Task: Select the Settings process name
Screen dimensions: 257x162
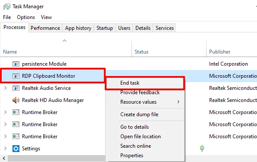Action: pyautogui.click(x=31, y=149)
